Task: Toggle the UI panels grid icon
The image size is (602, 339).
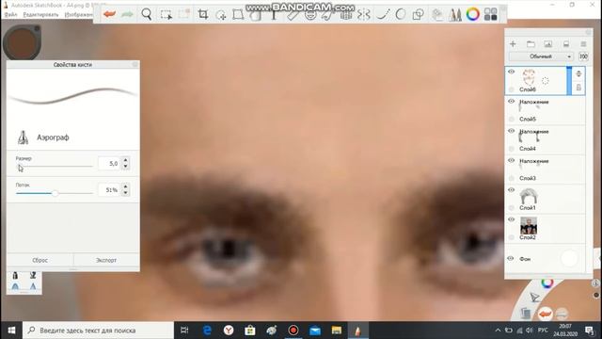Action: [491, 15]
